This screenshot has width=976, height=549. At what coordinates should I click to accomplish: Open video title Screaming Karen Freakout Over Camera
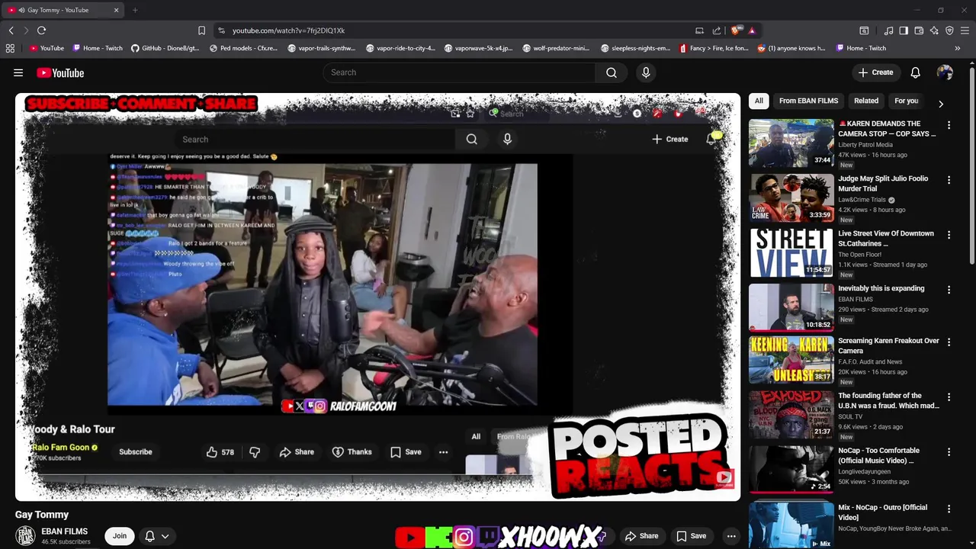[888, 346]
